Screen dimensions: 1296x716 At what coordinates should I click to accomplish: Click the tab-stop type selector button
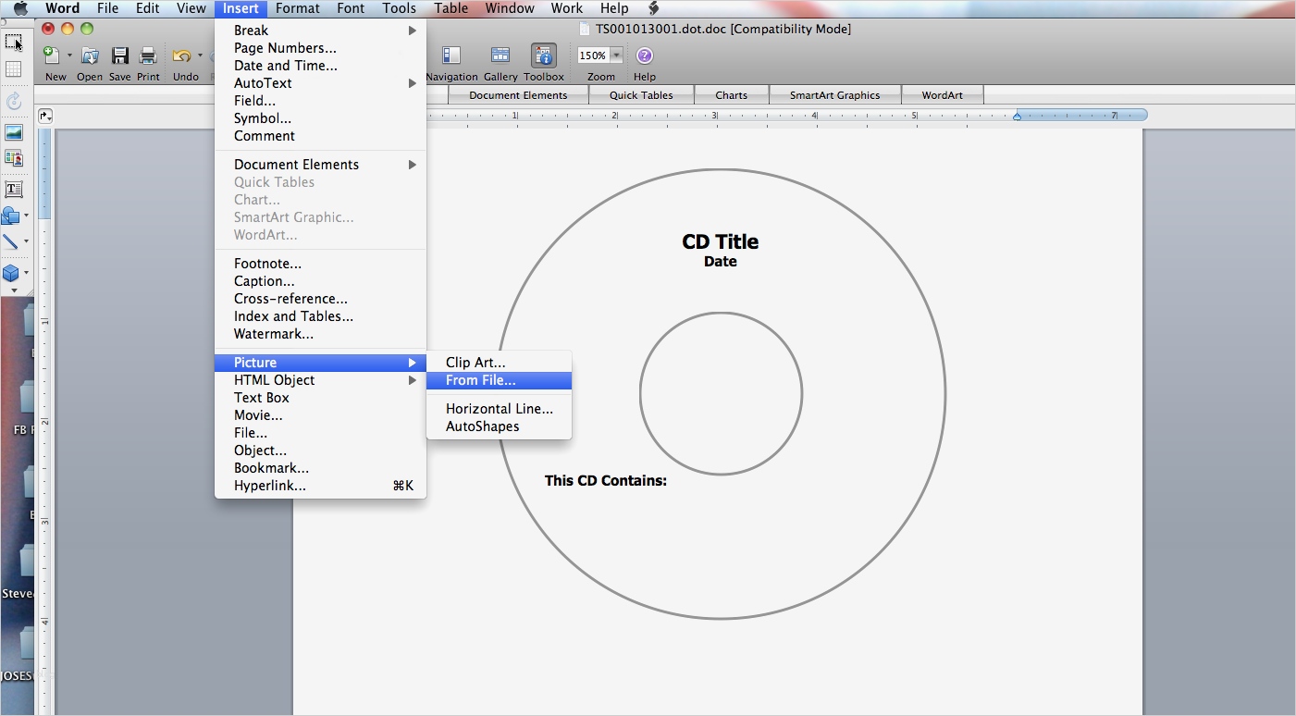(x=45, y=116)
